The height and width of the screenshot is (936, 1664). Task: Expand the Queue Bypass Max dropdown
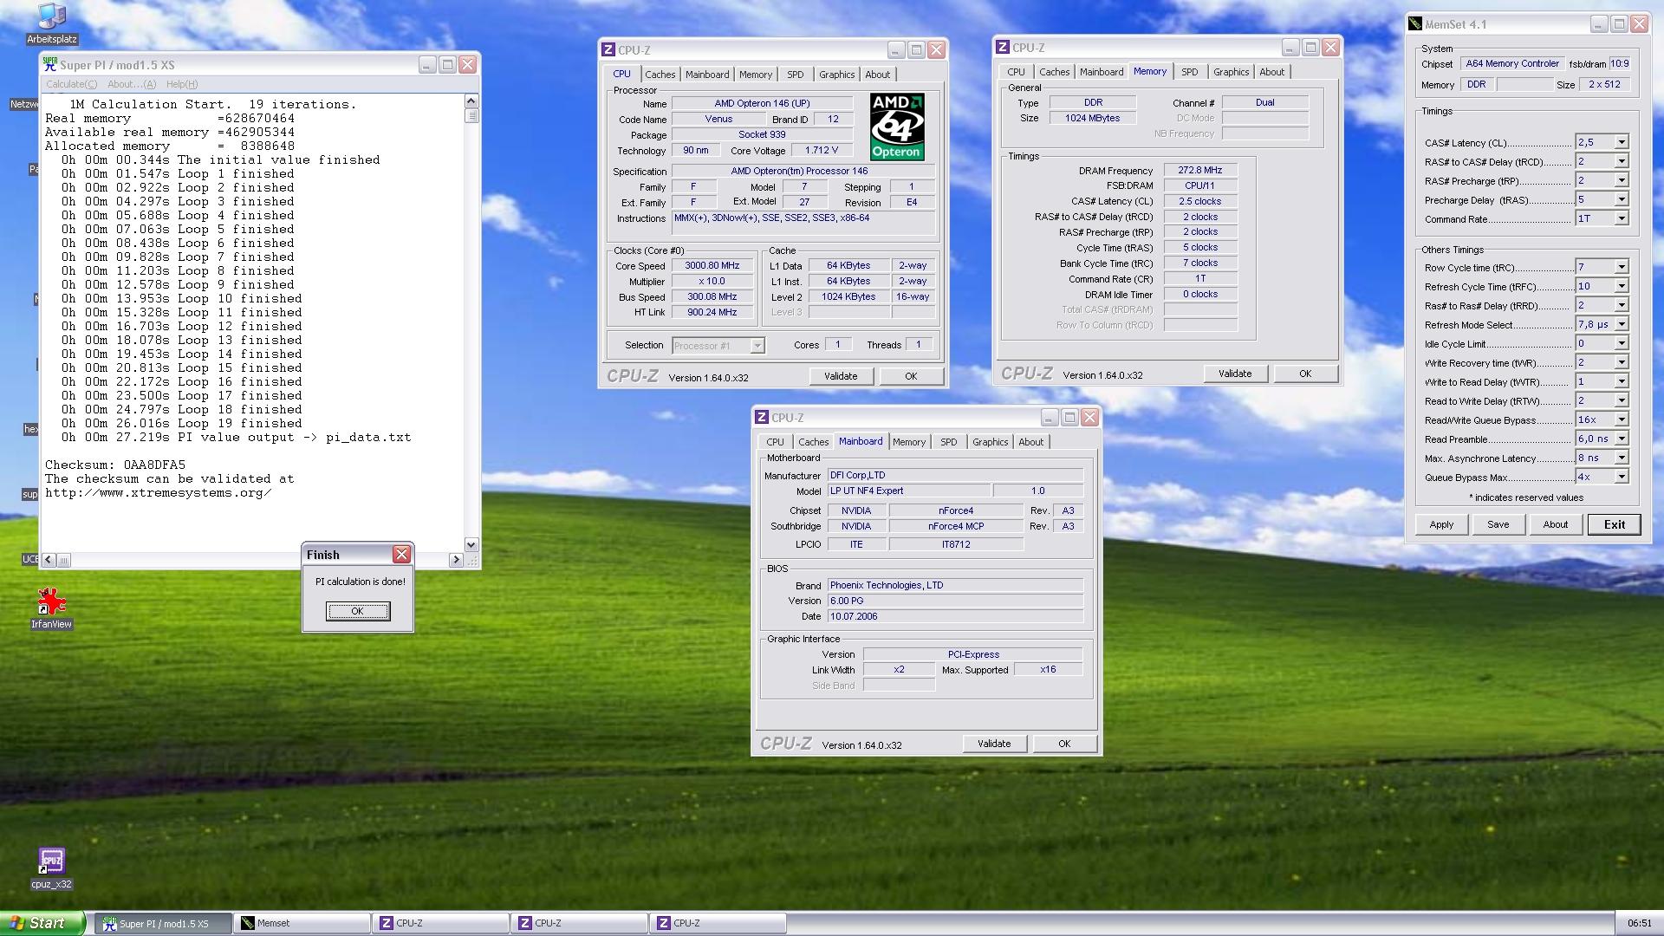click(x=1621, y=477)
